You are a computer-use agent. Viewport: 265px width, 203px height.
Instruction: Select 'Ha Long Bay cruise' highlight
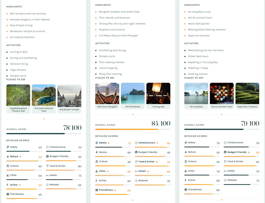(199, 12)
